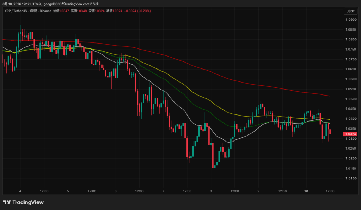This screenshot has height=210, width=361.
Task: Click the 1.0800 price axis label
Action: coord(351,39)
